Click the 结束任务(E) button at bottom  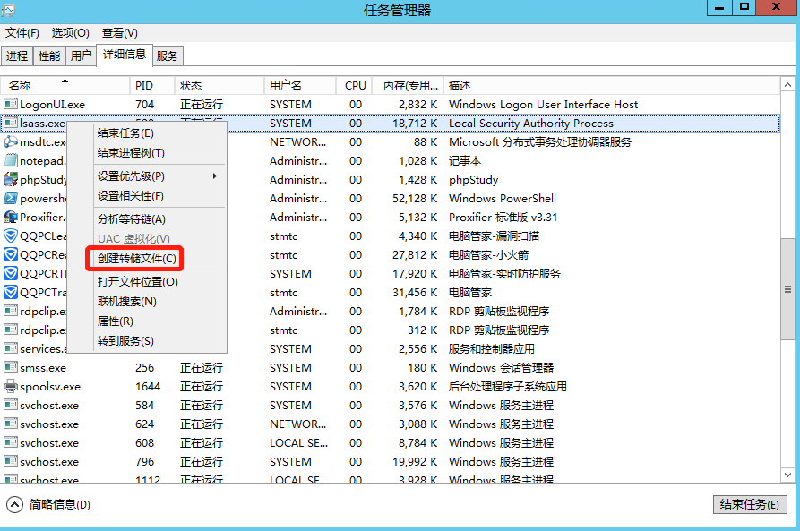click(x=750, y=504)
